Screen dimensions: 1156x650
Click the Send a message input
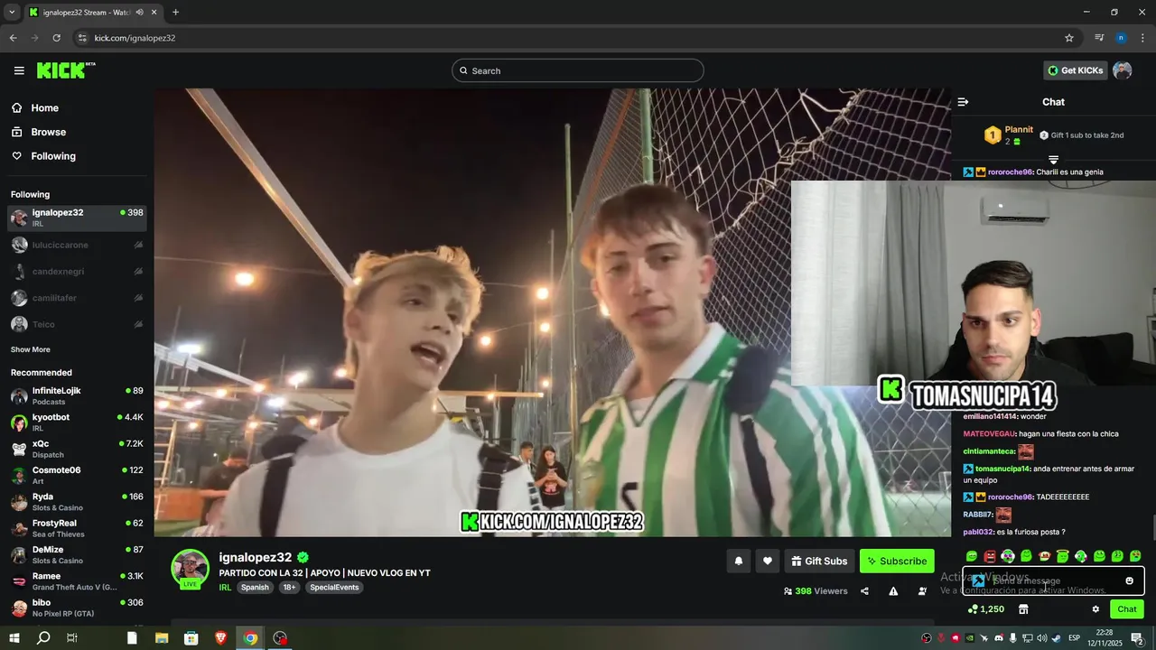click(x=1053, y=580)
